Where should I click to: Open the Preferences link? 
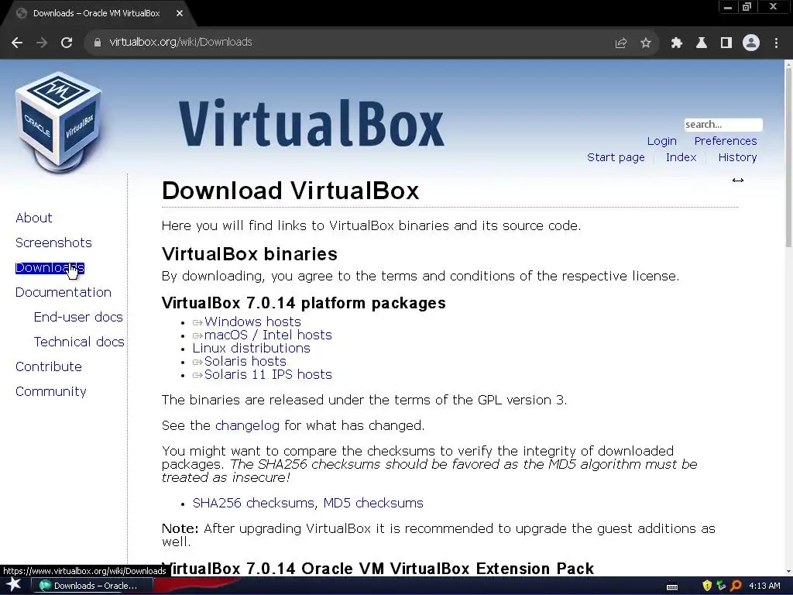(725, 141)
